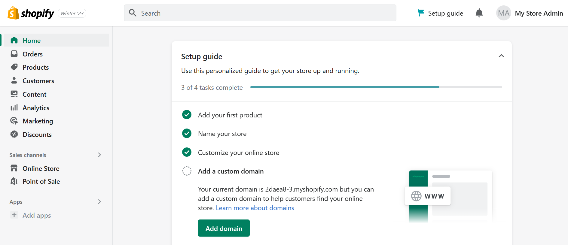Select the Add a custom domain task
The image size is (568, 245).
(231, 171)
